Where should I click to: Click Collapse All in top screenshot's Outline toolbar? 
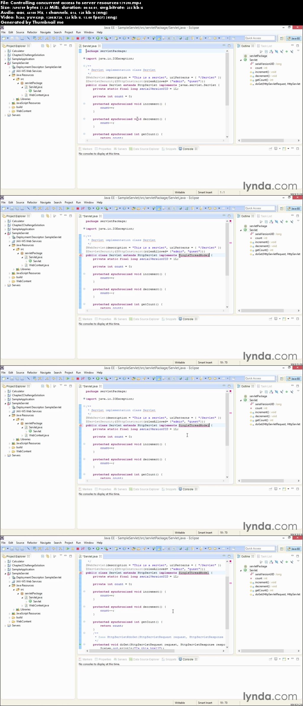pyautogui.click(x=266, y=51)
